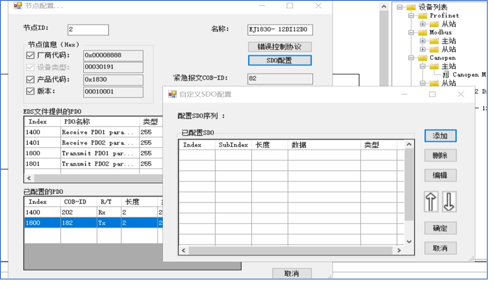
Task: Click the 数据 column header
Action: (x=324, y=145)
